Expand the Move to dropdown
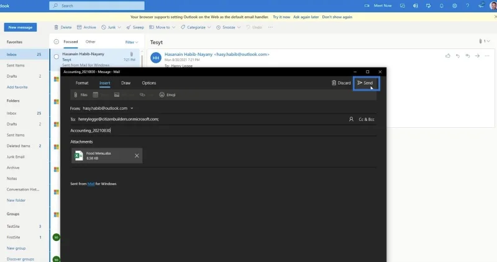The height and width of the screenshot is (262, 497). coord(173,27)
